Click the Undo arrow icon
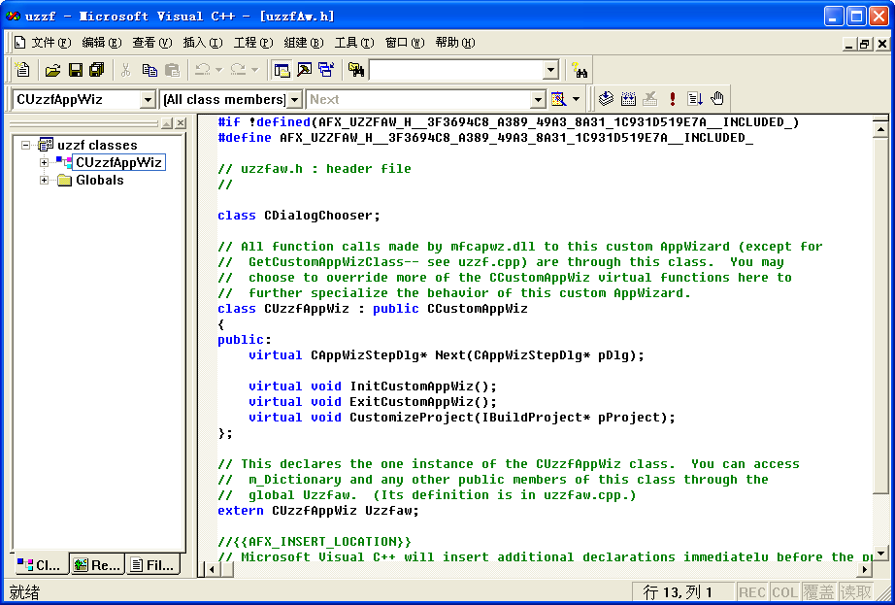Viewport: 895px width, 605px height. click(x=203, y=70)
